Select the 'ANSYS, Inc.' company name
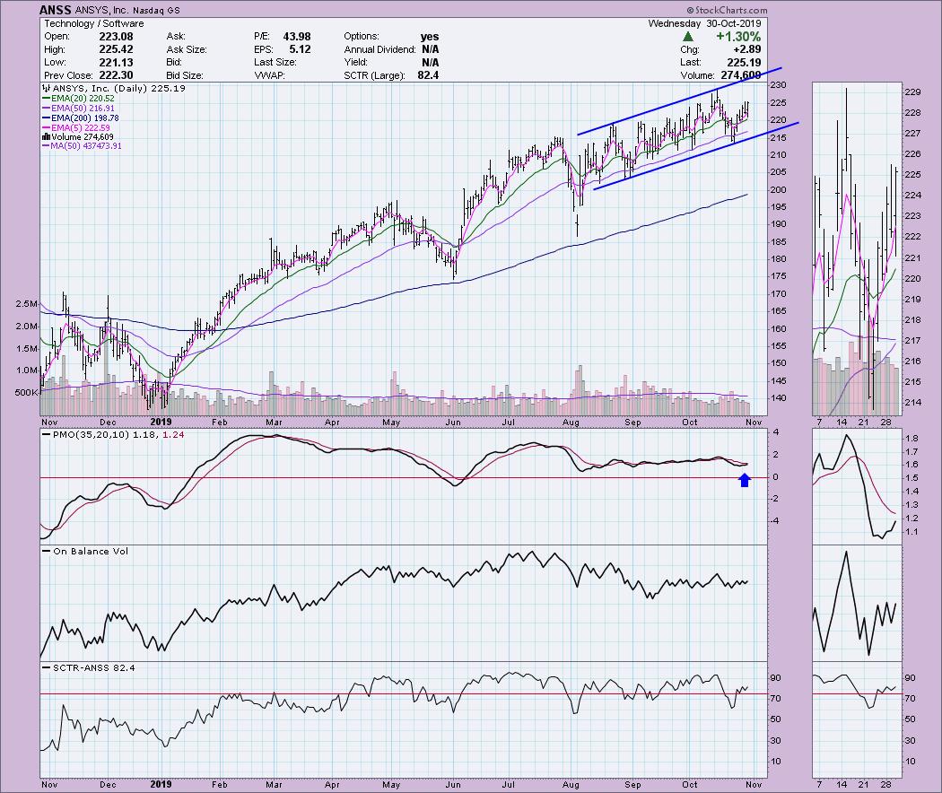The width and height of the screenshot is (942, 793). click(100, 10)
